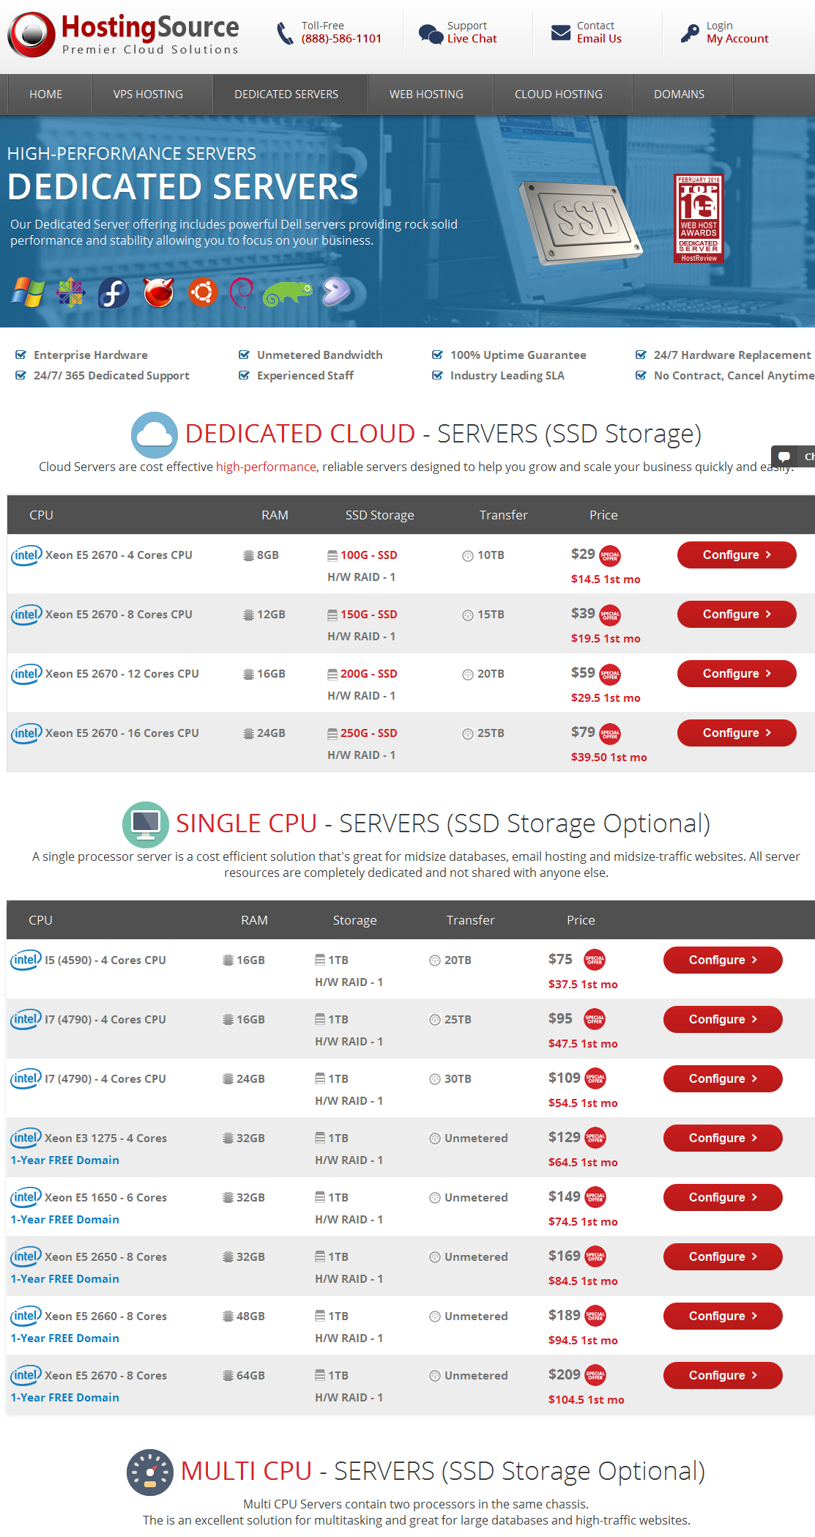Click the Top 10 Web Host Awards badge
Screen dimensions: 815x1537
pyautogui.click(x=699, y=218)
